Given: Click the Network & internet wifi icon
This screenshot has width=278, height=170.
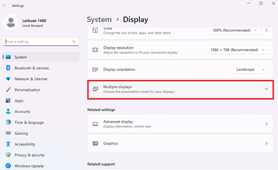Looking at the screenshot, I should point(8,79).
